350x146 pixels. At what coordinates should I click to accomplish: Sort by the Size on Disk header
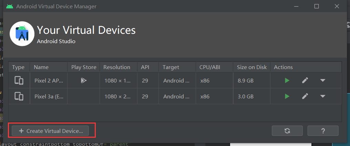[x=252, y=67]
